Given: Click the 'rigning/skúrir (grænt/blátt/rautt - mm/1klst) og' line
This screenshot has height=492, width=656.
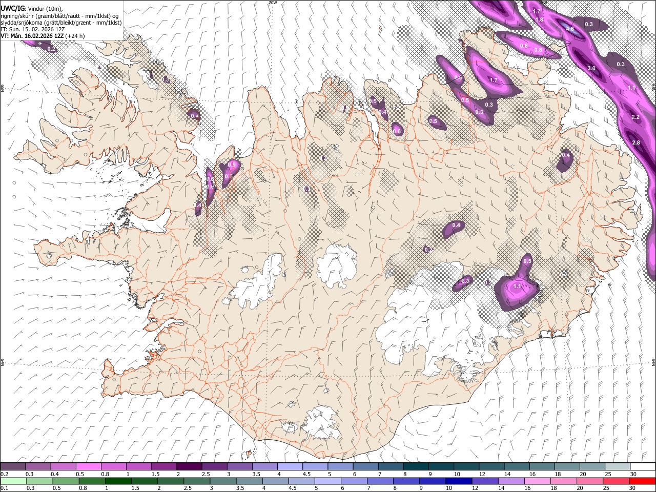Looking at the screenshot, I should (59, 16).
